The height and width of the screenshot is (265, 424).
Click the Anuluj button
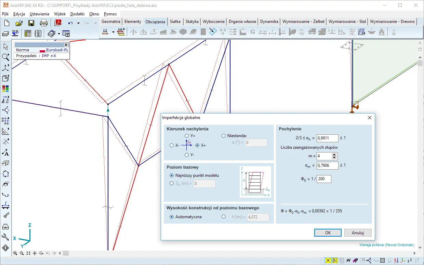358,233
